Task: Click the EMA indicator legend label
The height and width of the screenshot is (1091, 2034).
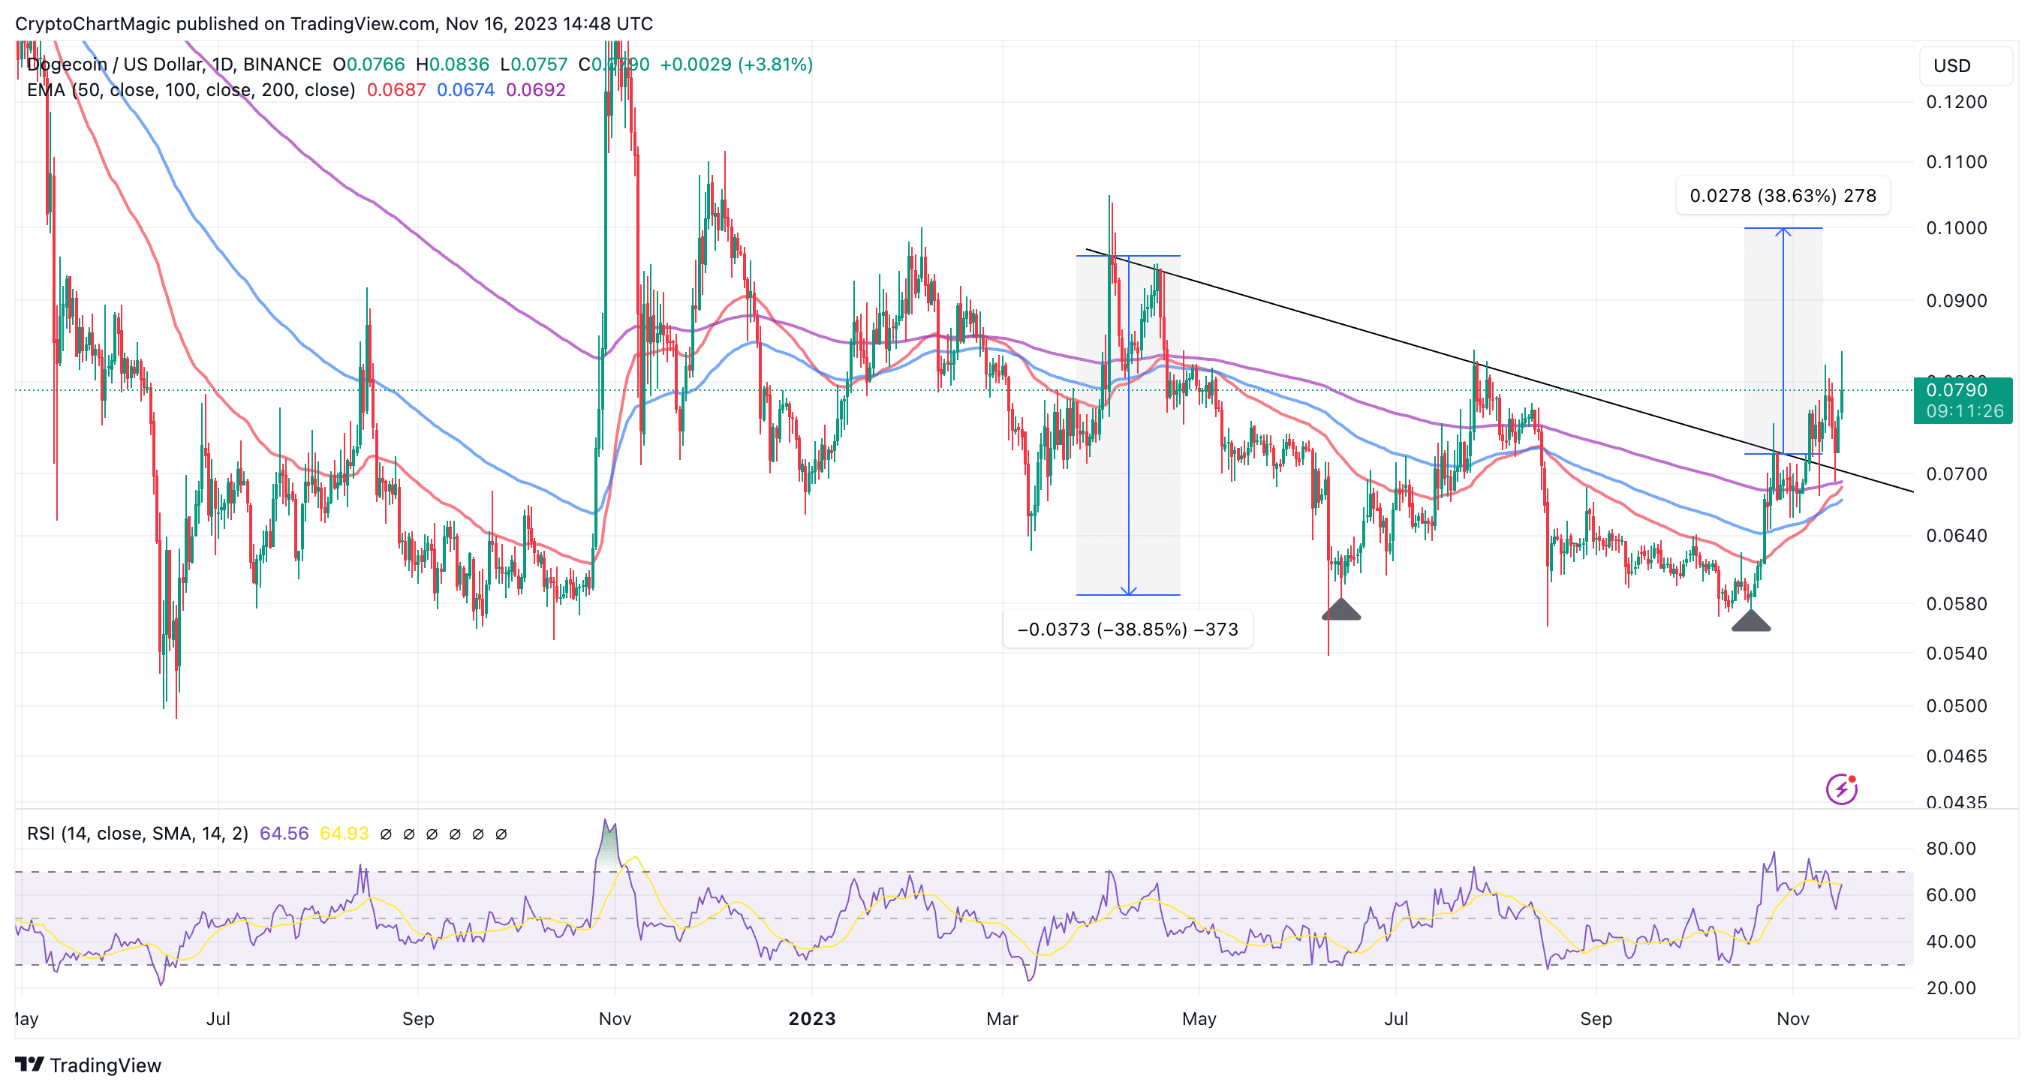Action: pyautogui.click(x=191, y=90)
